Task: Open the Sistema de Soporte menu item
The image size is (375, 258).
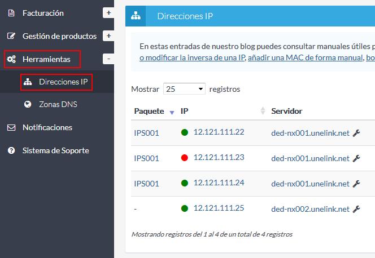Action: click(x=56, y=151)
